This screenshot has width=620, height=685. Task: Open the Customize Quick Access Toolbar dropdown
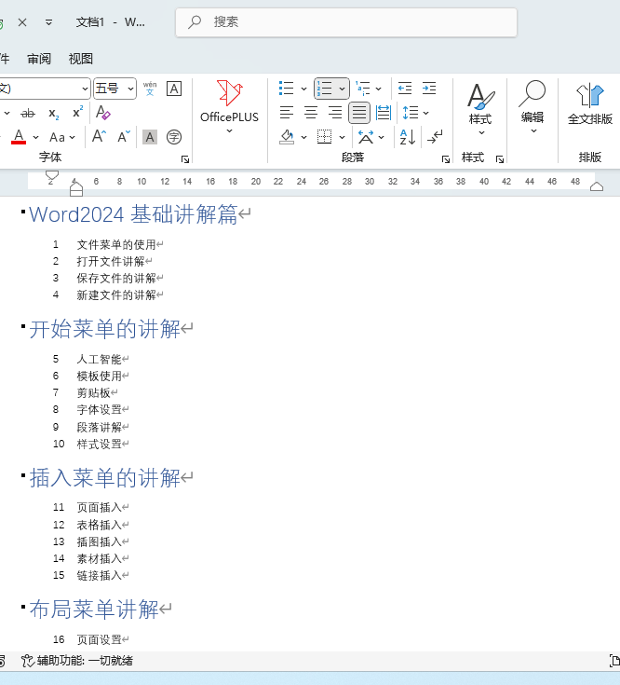click(48, 22)
